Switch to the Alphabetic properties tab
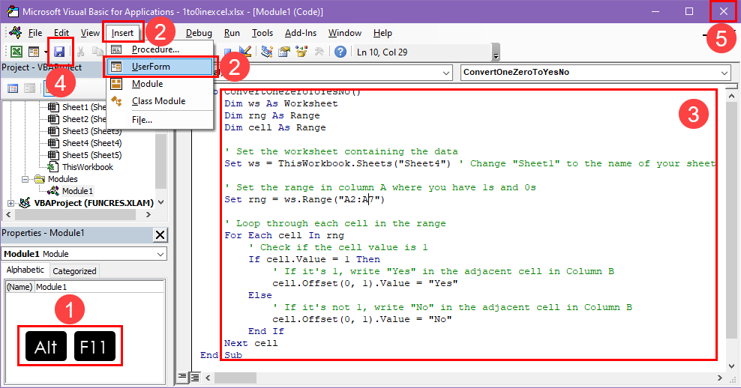This screenshot has height=388, width=741. [25, 270]
